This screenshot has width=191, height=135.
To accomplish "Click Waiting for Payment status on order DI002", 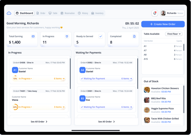I will click(x=93, y=79).
